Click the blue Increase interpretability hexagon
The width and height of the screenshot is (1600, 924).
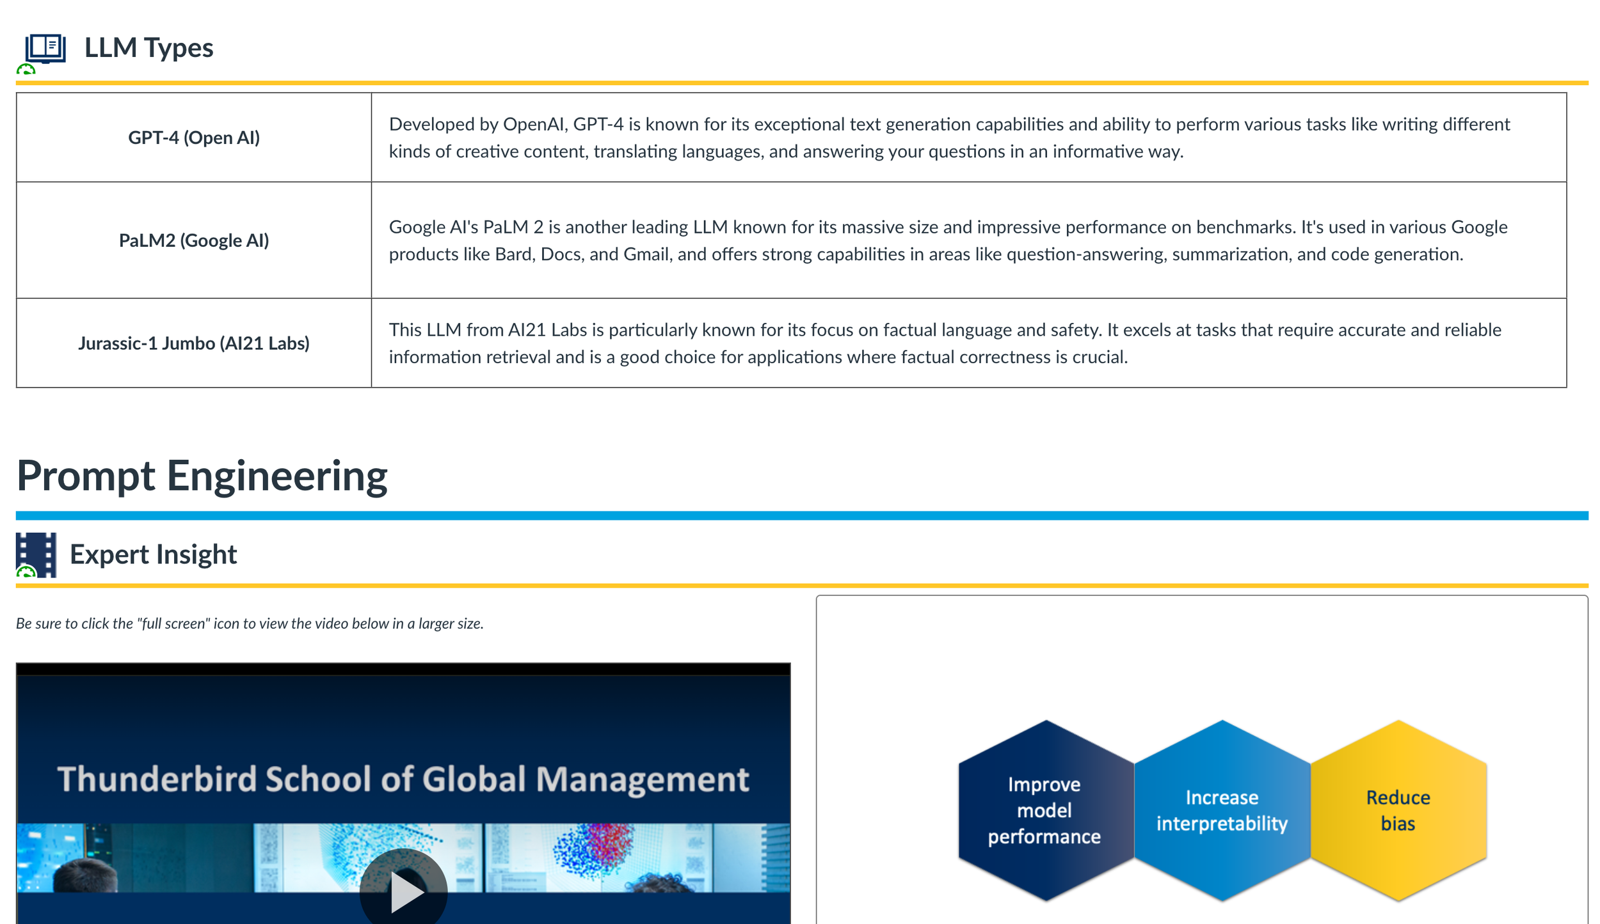tap(1221, 810)
